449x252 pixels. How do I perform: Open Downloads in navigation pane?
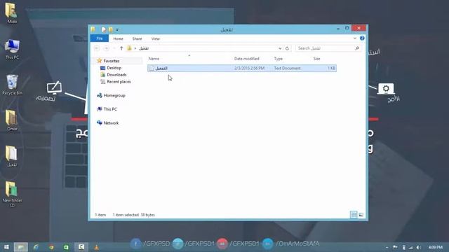point(116,75)
